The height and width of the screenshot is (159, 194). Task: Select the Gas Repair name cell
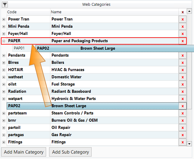(x=114, y=135)
